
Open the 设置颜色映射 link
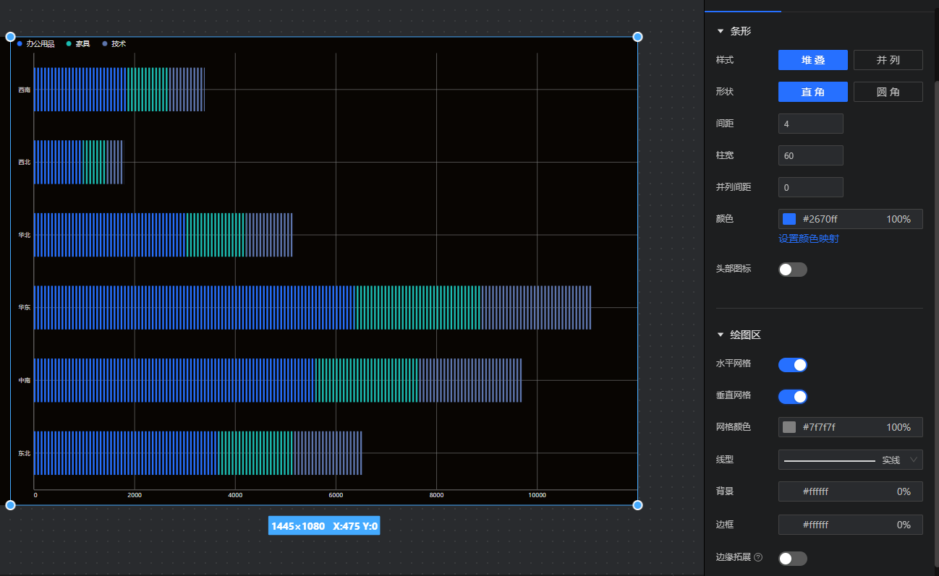pyautogui.click(x=808, y=238)
